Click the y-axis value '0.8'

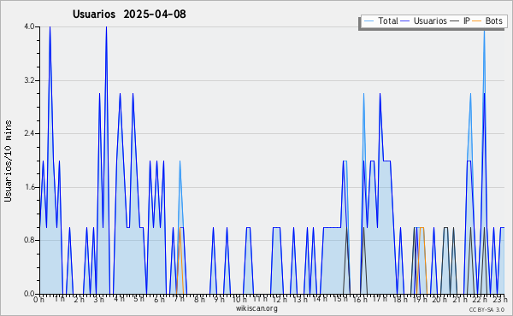[29, 240]
